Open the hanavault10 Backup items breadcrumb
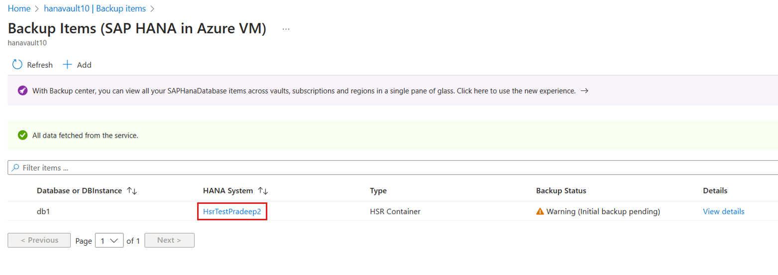 click(95, 8)
